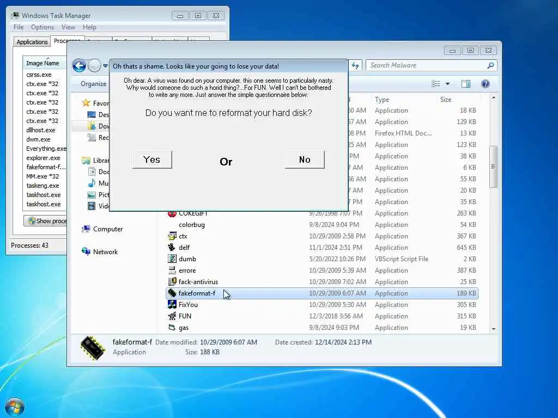
Task: Select csrss.exe process in Task Manager
Action: [x=39, y=75]
